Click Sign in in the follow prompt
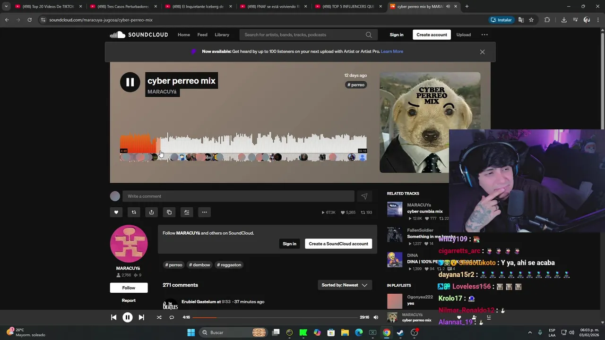Screen dimensions: 605x340 tap(289, 244)
